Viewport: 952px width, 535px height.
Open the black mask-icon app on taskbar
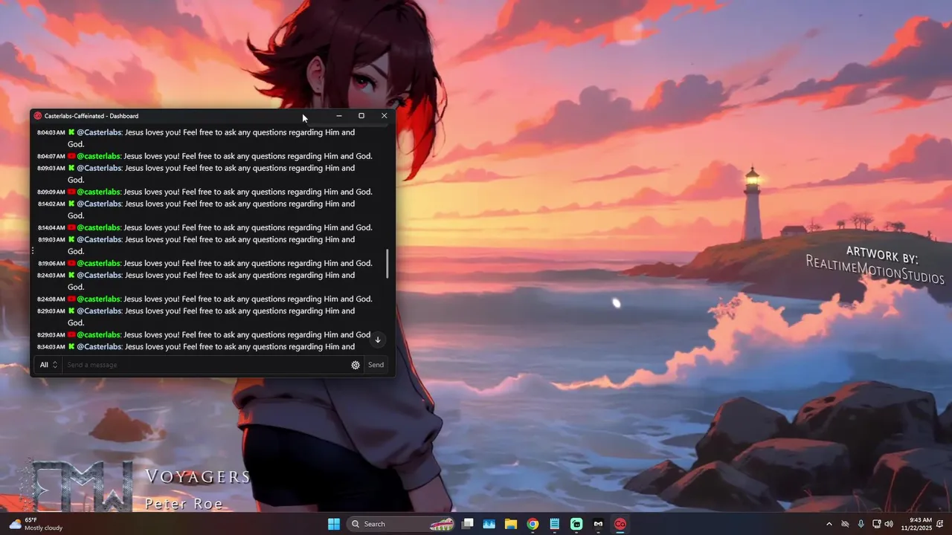[x=598, y=524]
